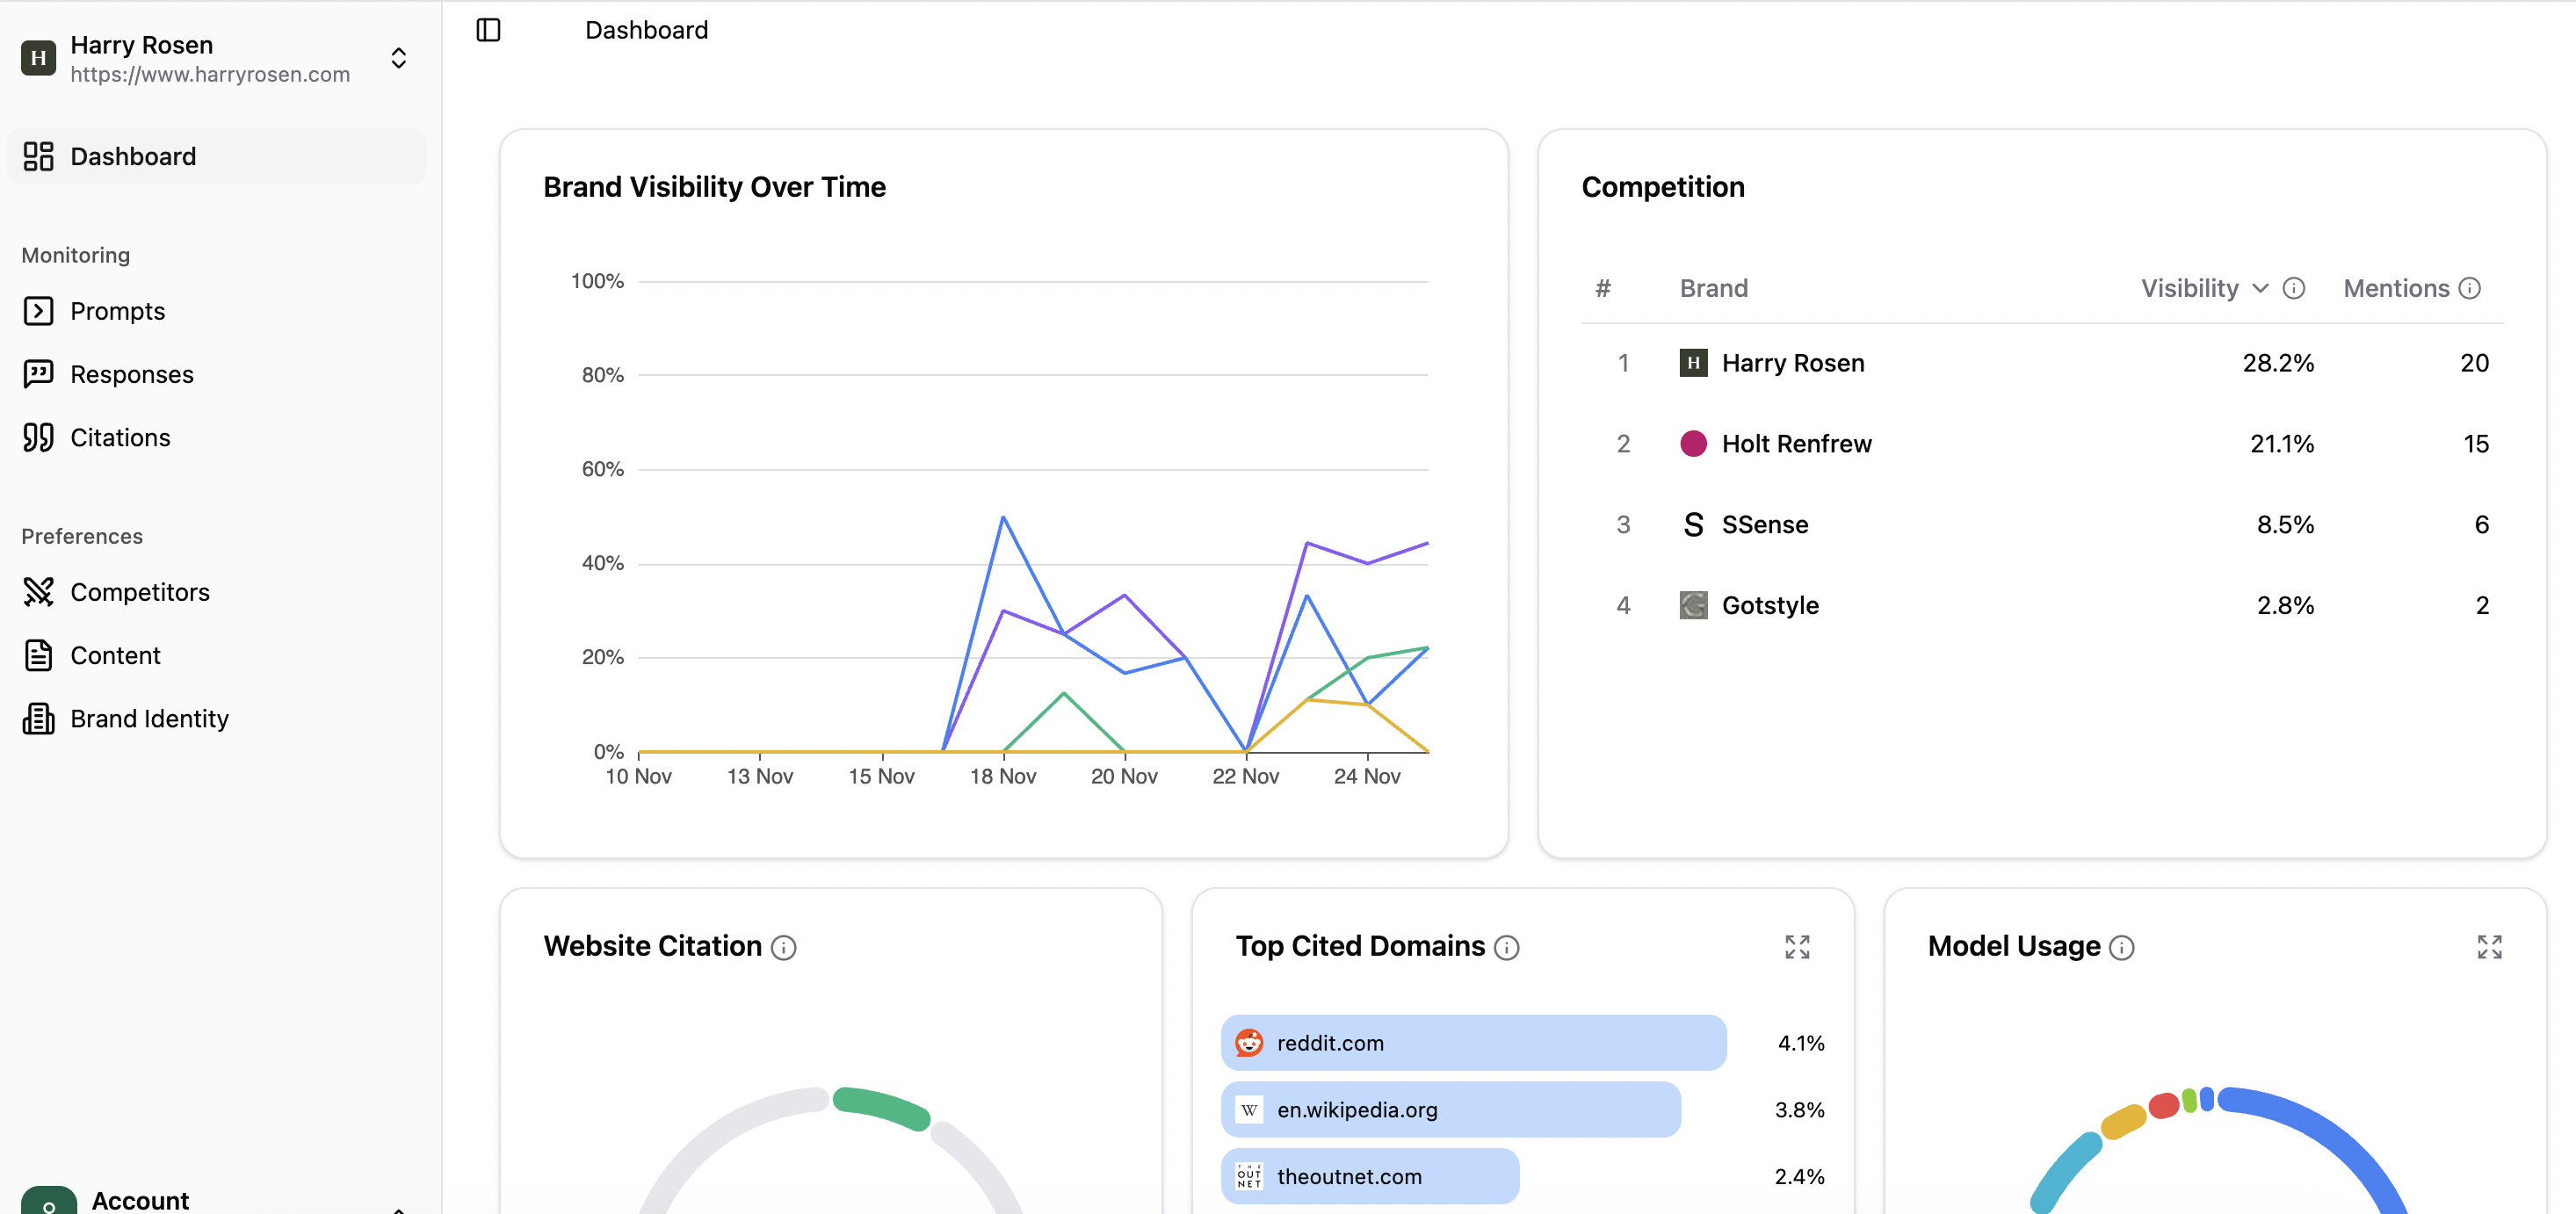This screenshot has width=2576, height=1214.
Task: Select the Prompts sidebar icon
Action: click(x=38, y=310)
